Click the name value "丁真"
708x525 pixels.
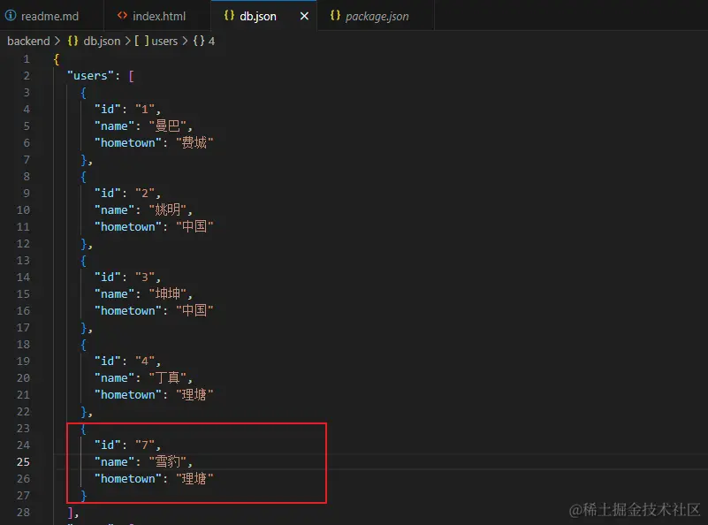pos(168,377)
